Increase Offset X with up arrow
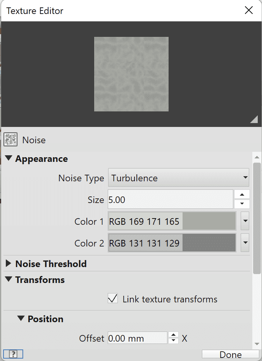Screen dimensions: 262x361 coord(174,335)
